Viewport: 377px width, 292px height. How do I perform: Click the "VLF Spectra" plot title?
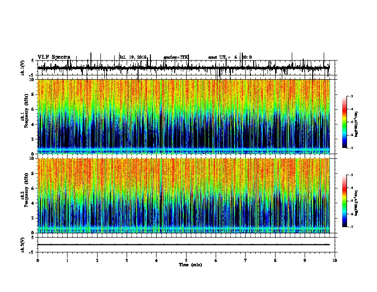pyautogui.click(x=54, y=57)
